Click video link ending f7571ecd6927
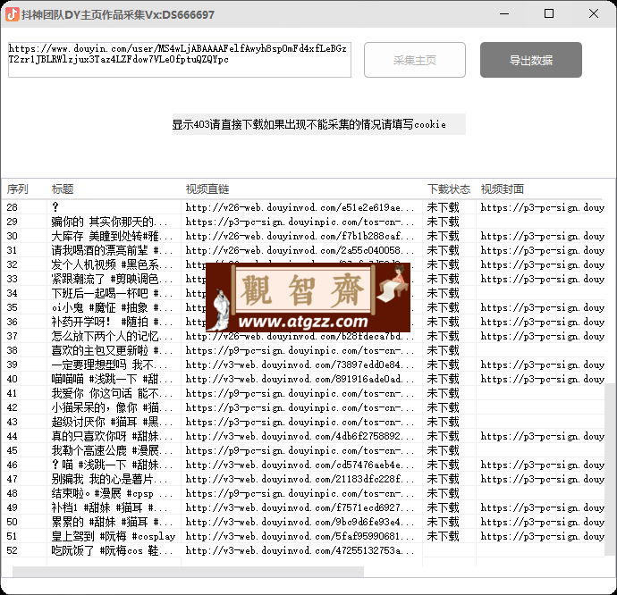 [300, 507]
